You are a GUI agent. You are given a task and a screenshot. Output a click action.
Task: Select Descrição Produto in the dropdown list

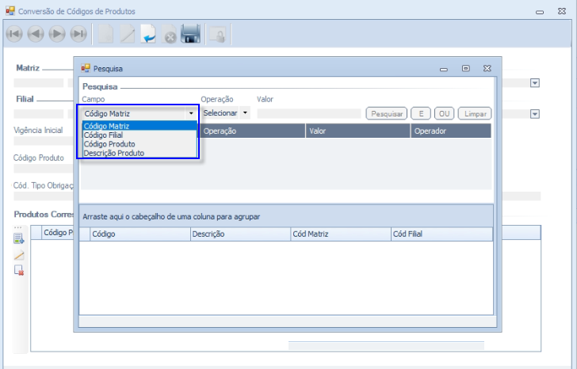139,153
